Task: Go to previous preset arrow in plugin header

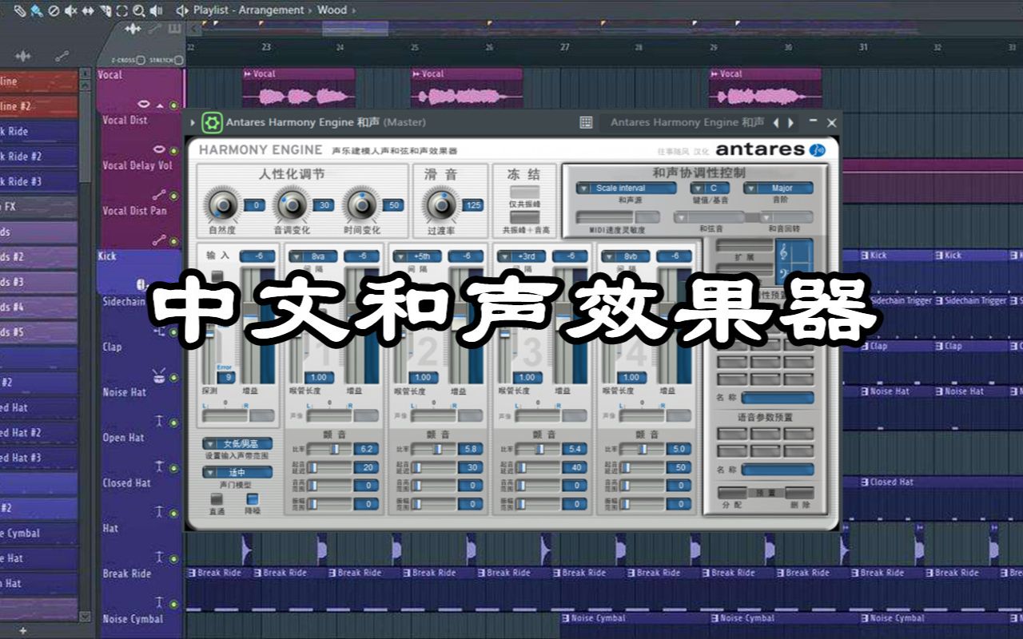Action: (776, 122)
